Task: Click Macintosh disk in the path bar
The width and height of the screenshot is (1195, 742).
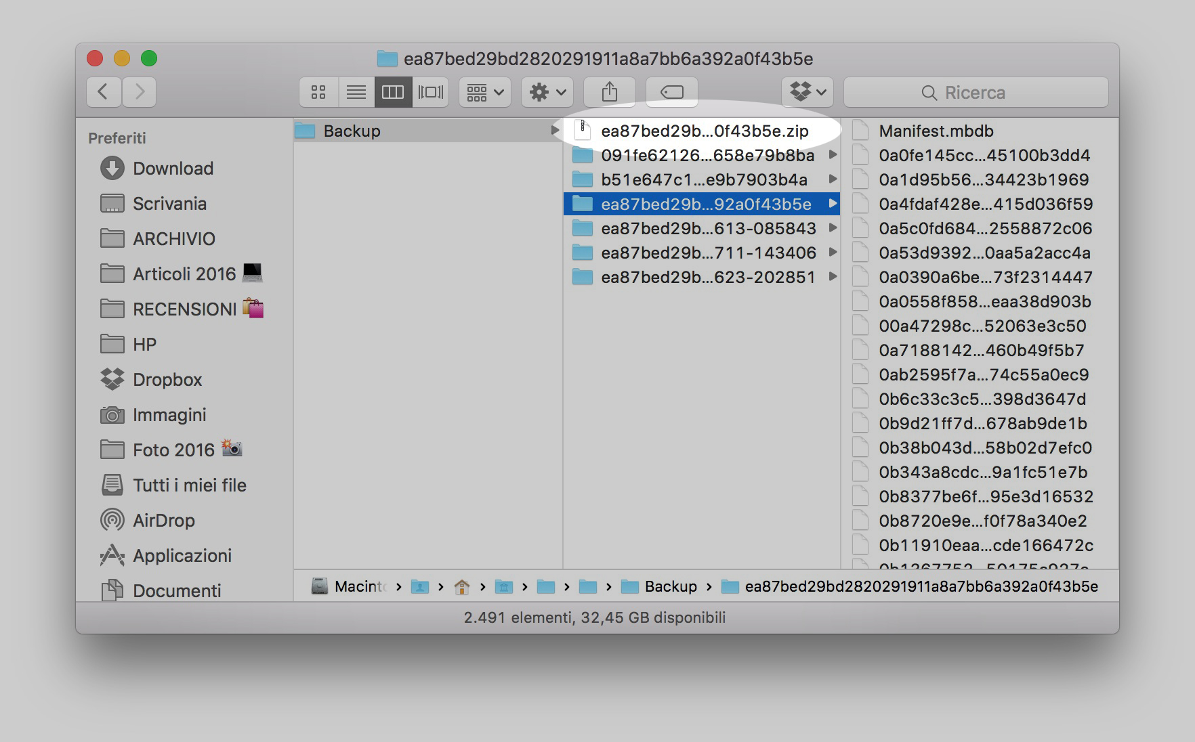Action: 348,586
